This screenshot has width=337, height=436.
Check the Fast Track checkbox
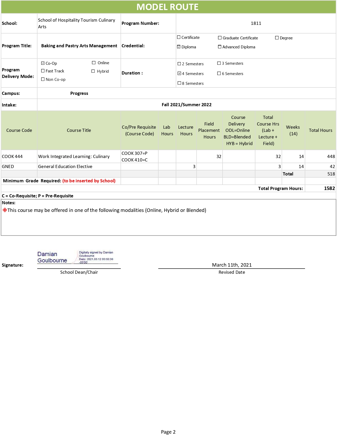click(x=43, y=71)
